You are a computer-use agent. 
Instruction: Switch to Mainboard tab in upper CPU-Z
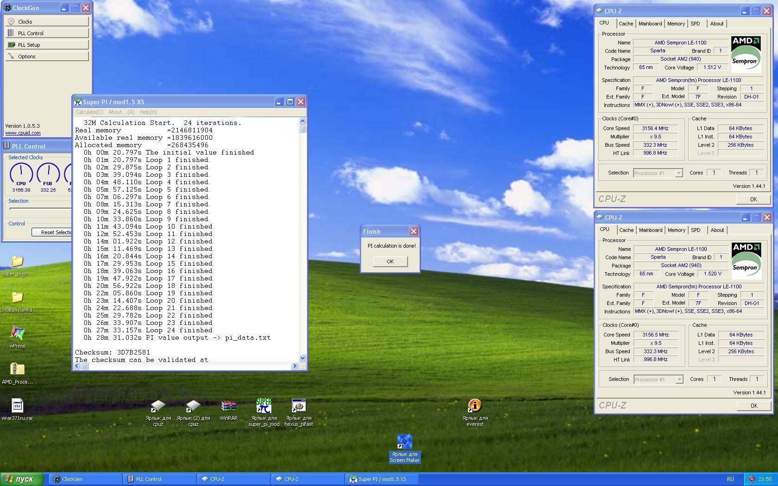[650, 24]
